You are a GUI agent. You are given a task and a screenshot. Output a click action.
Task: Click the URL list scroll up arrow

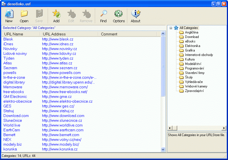coord(163,34)
